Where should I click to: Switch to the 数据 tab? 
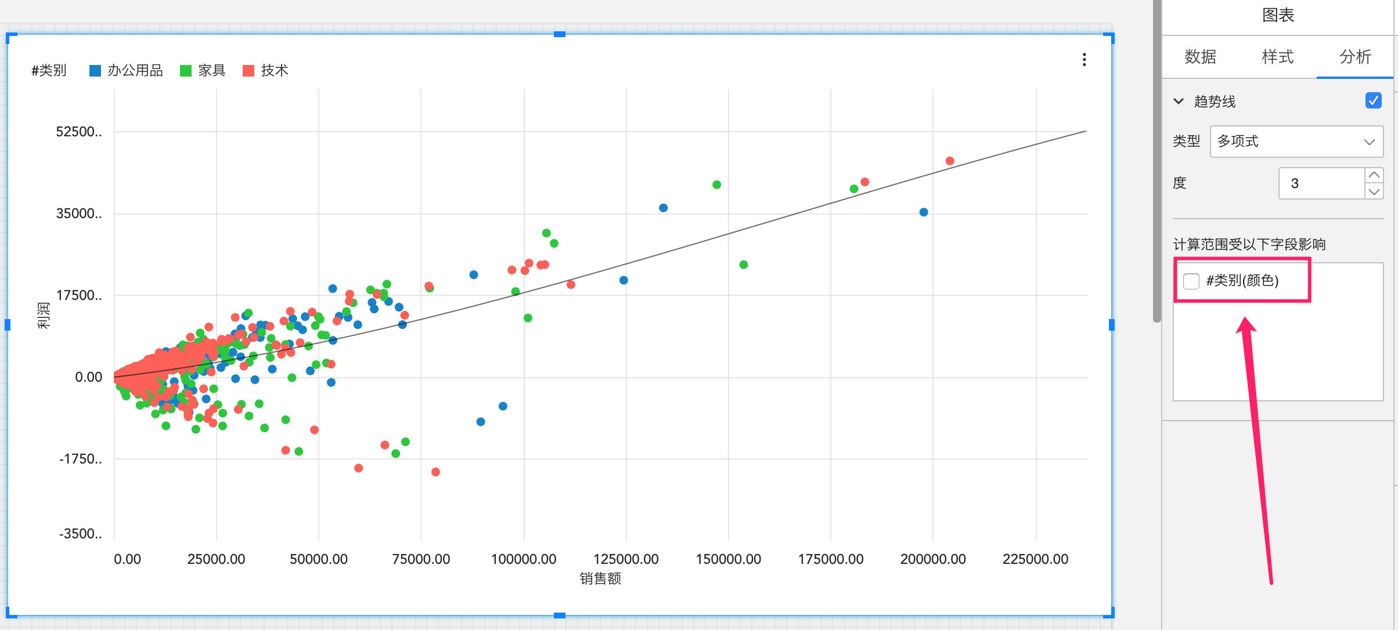pos(1200,57)
